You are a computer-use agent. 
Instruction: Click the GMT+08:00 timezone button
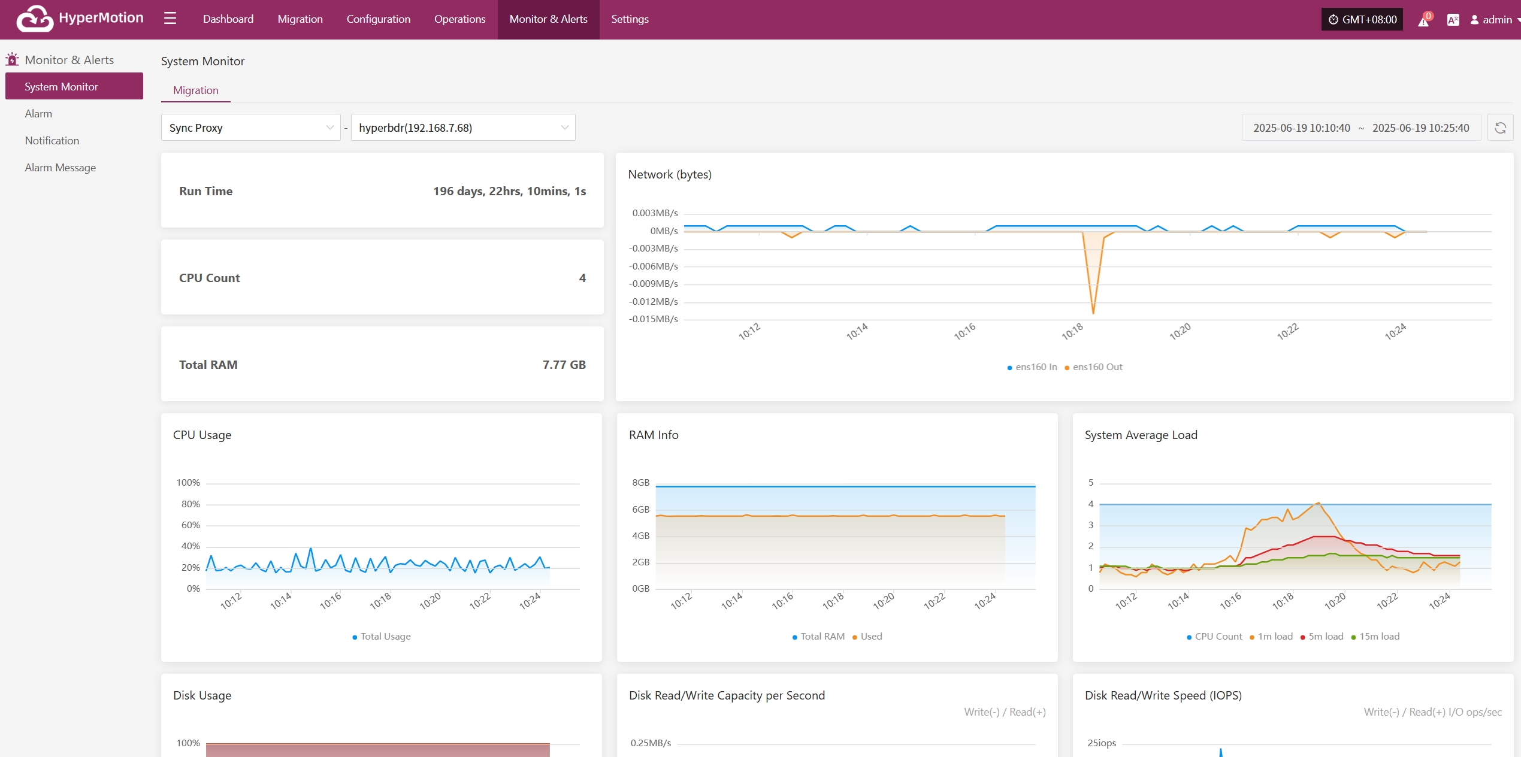tap(1362, 20)
